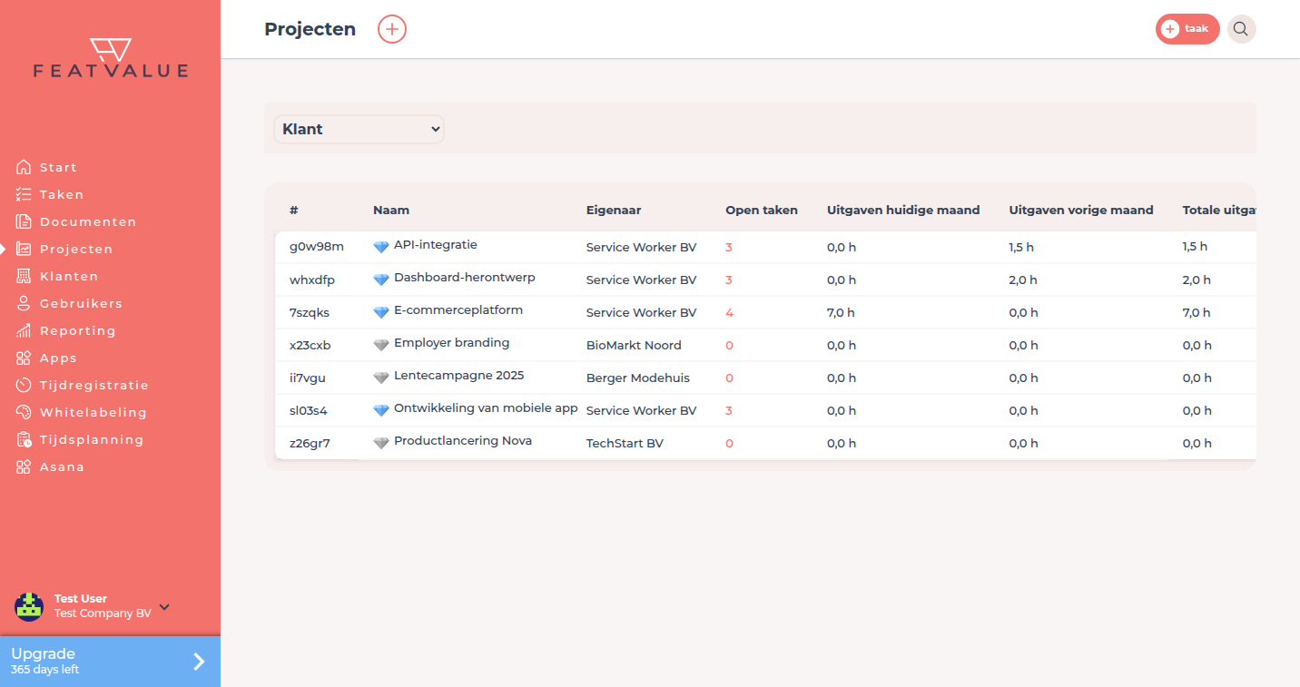Click the Gebruikers person icon
The height and width of the screenshot is (687, 1300).
(24, 303)
